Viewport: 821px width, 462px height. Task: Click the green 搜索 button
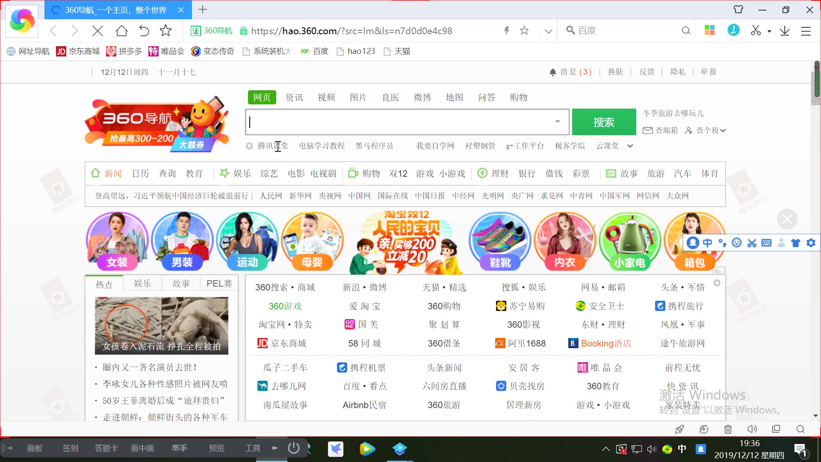point(604,122)
